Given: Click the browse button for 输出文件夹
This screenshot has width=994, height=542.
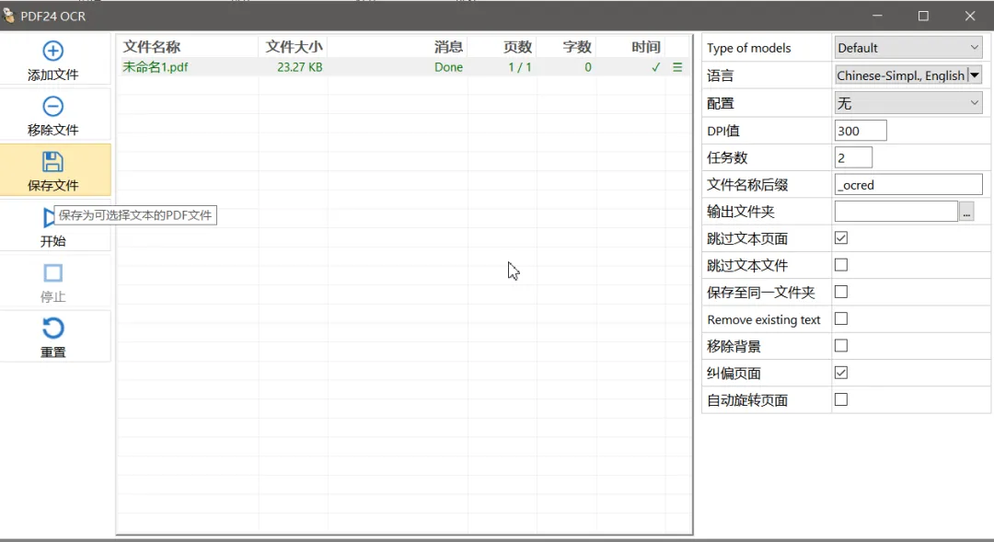Looking at the screenshot, I should (x=966, y=212).
